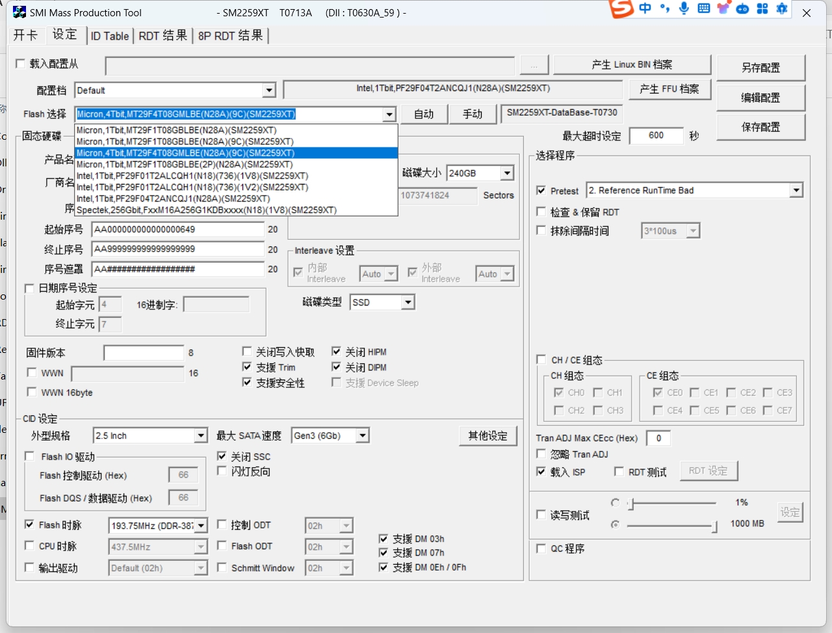The width and height of the screenshot is (832, 633).
Task: Expand the 配置档 Default dropdown
Action: pyautogui.click(x=269, y=90)
